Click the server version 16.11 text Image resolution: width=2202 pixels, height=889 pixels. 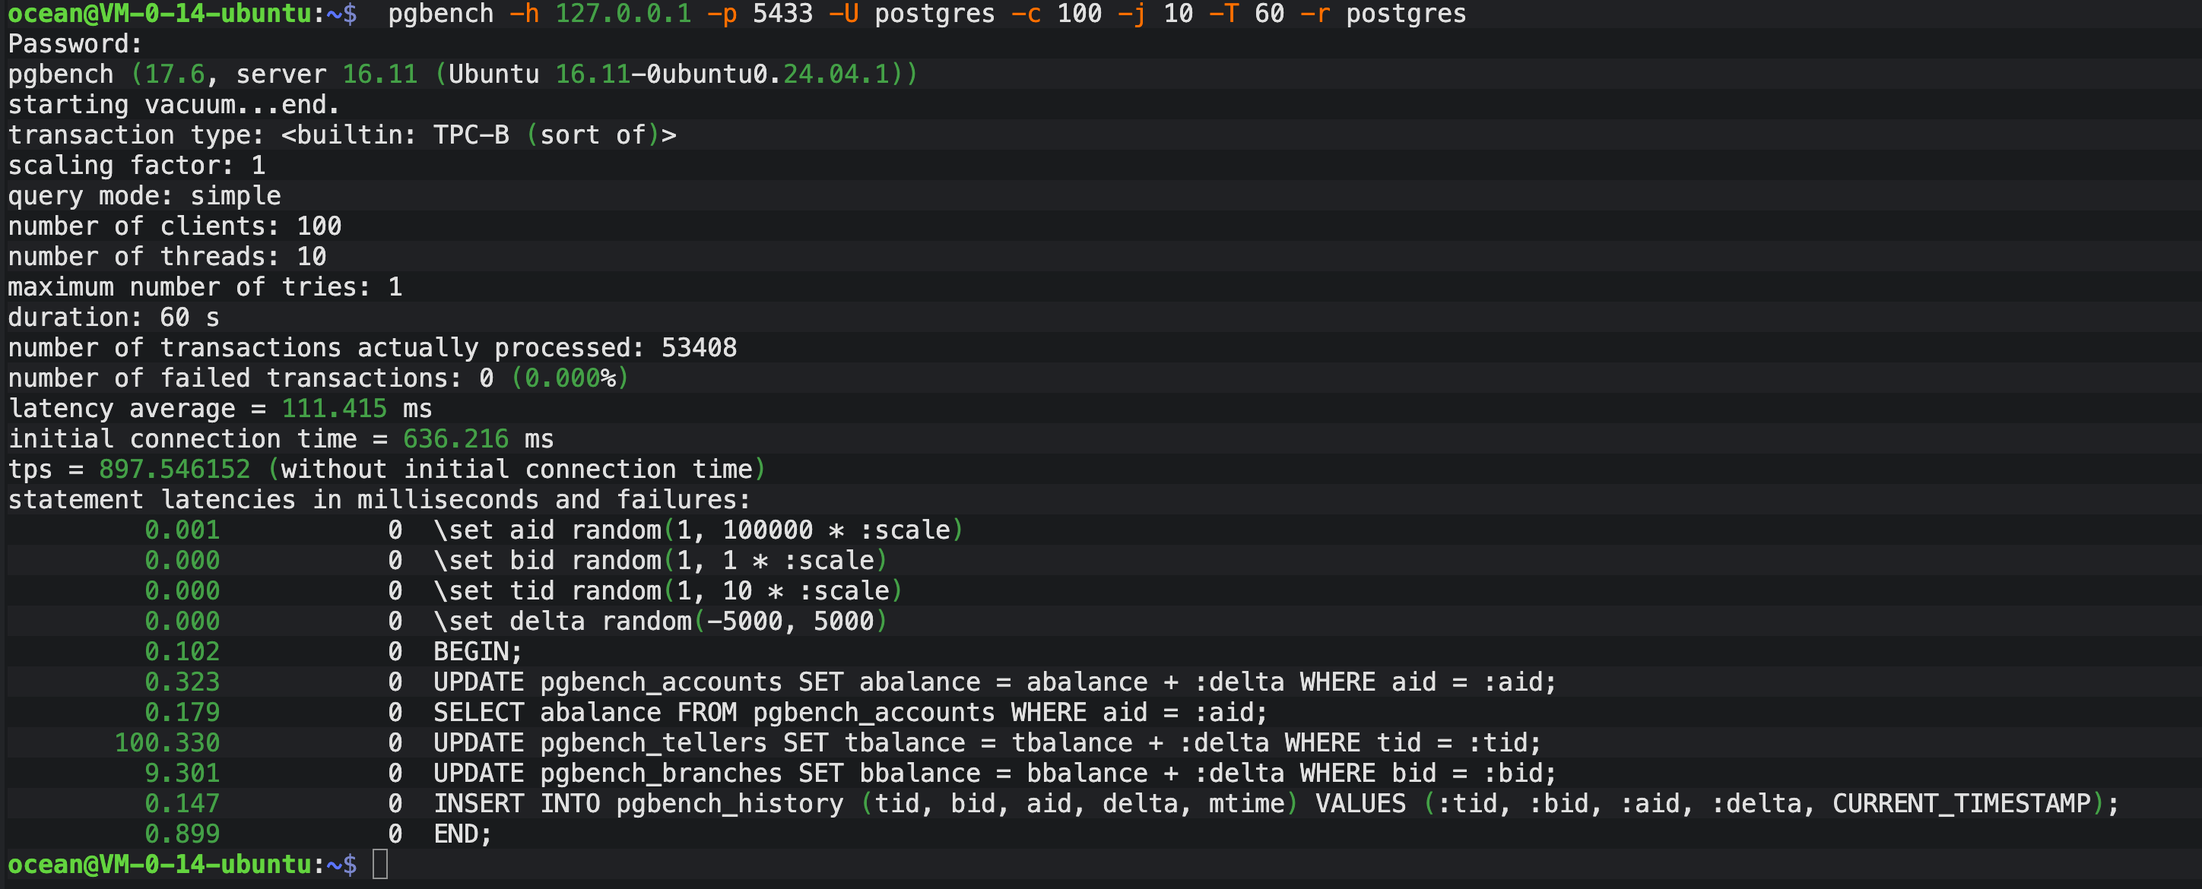[x=379, y=74]
